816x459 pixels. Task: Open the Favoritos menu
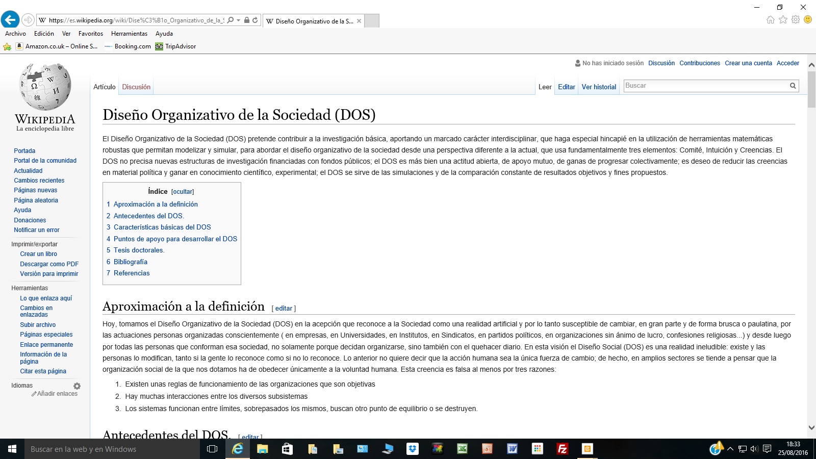(91, 34)
